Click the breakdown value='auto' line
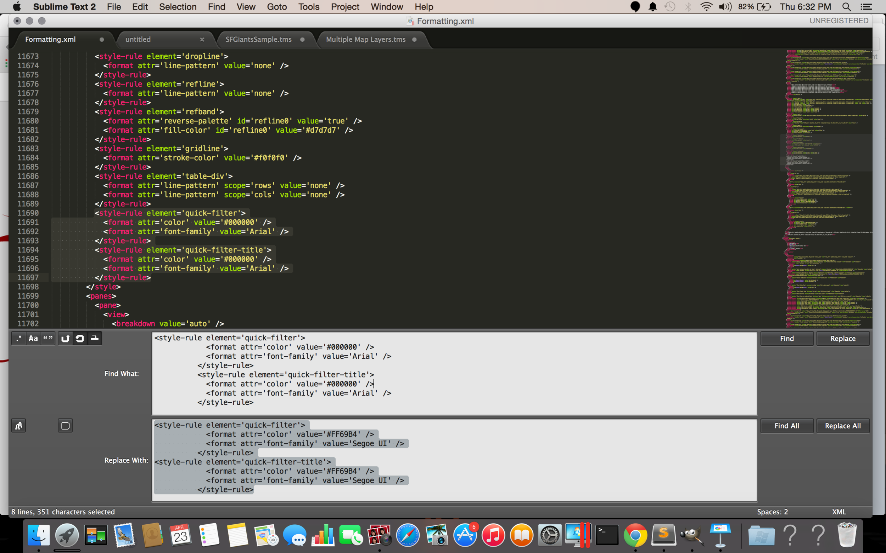The image size is (886, 553). tap(168, 324)
